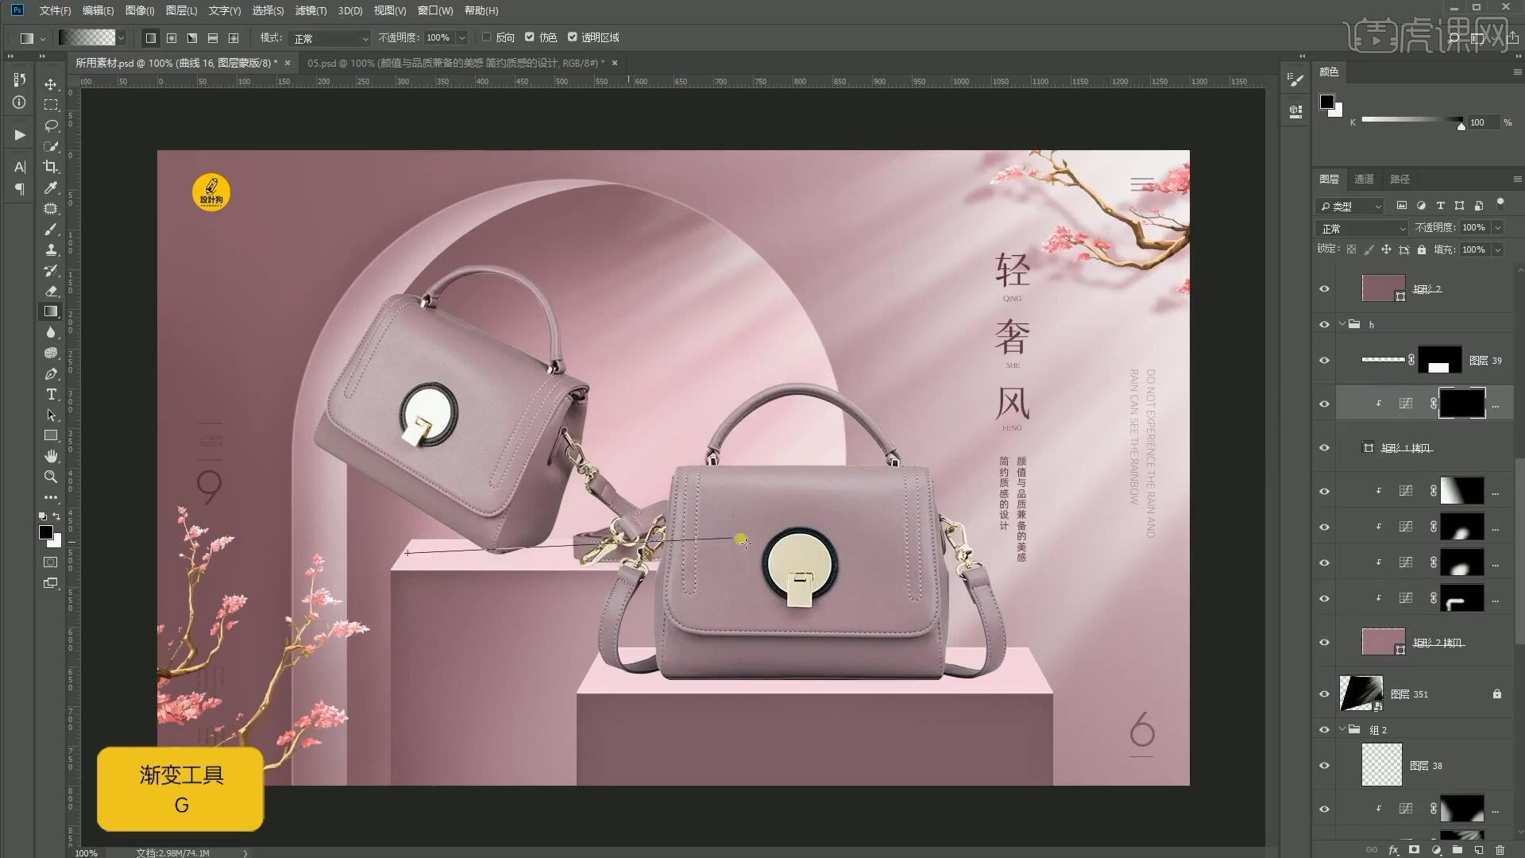Open layer opacity dropdown arrow

[1498, 228]
